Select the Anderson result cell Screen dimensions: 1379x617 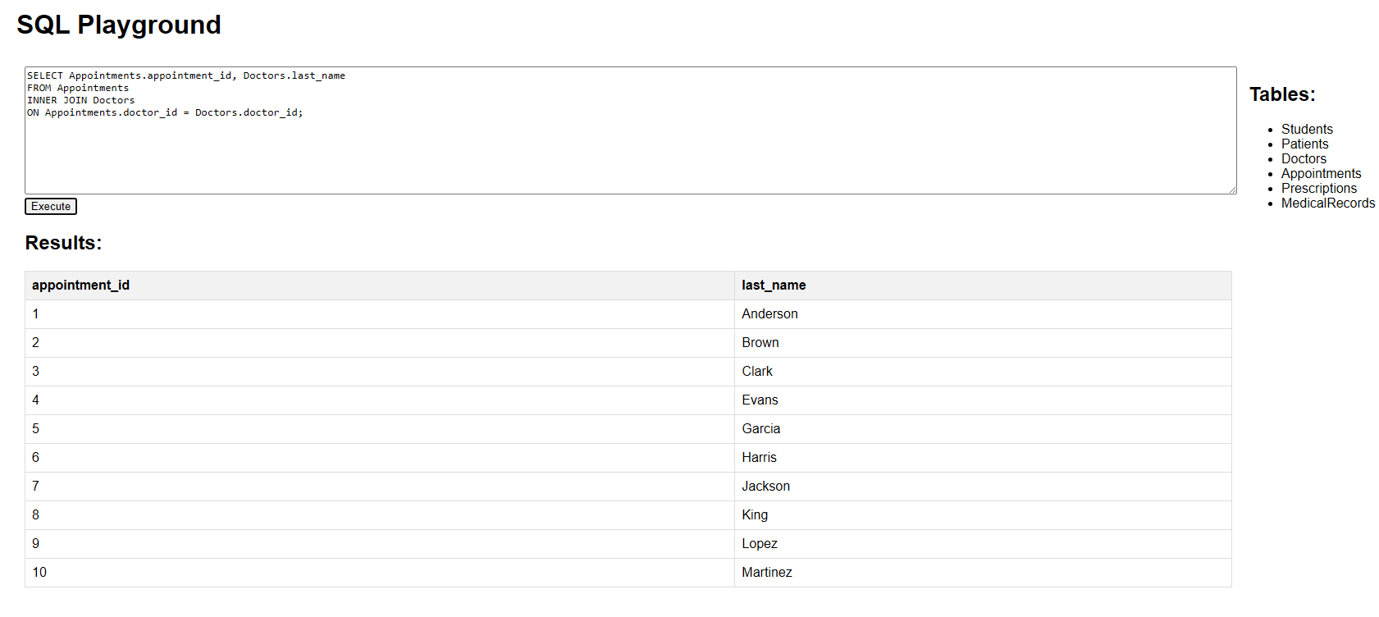[769, 314]
